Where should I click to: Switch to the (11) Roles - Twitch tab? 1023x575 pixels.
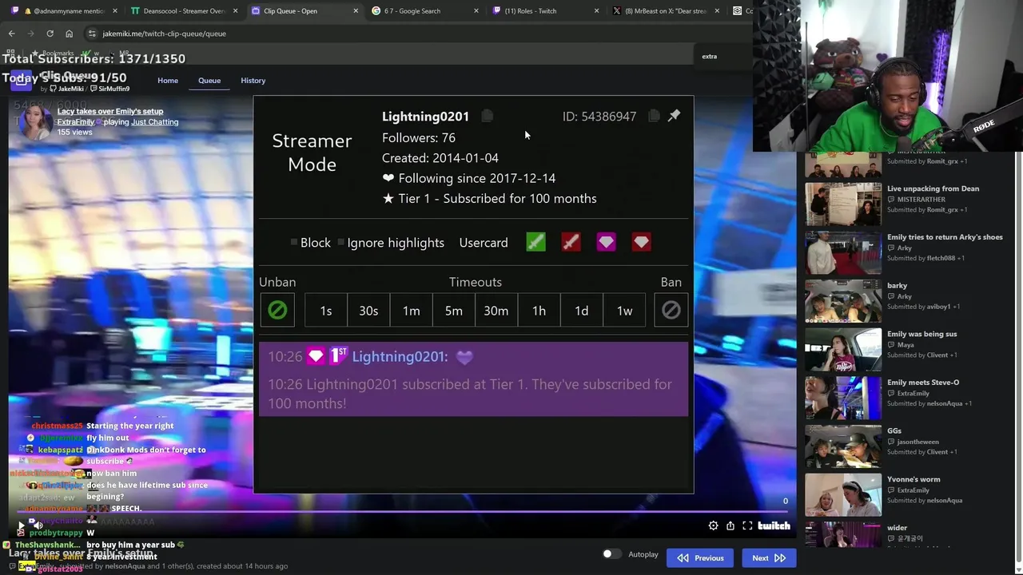coord(543,11)
